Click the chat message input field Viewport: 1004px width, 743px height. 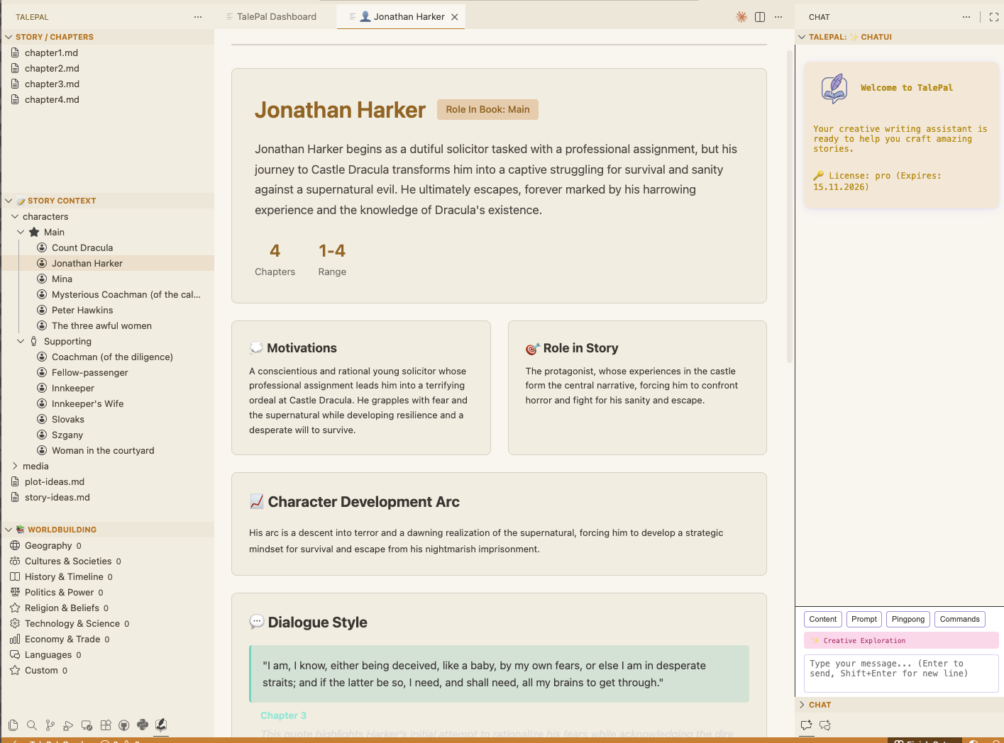pyautogui.click(x=900, y=673)
